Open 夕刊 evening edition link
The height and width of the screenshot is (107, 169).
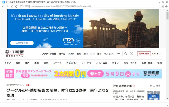92,54
